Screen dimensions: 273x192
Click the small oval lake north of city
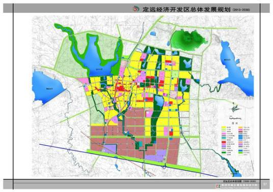pos(153,34)
